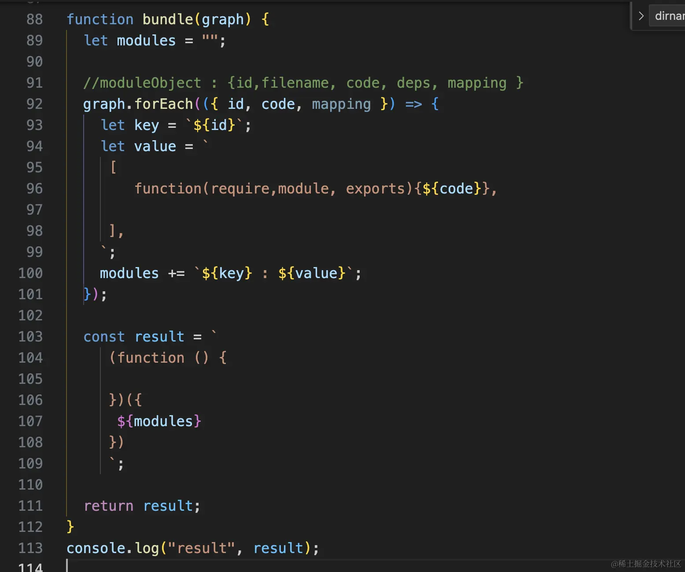Click line number 113 in gutter

30,548
